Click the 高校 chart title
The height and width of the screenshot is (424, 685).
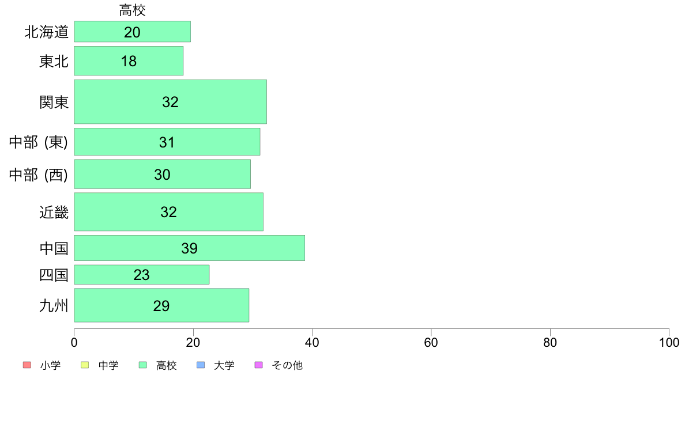[133, 10]
